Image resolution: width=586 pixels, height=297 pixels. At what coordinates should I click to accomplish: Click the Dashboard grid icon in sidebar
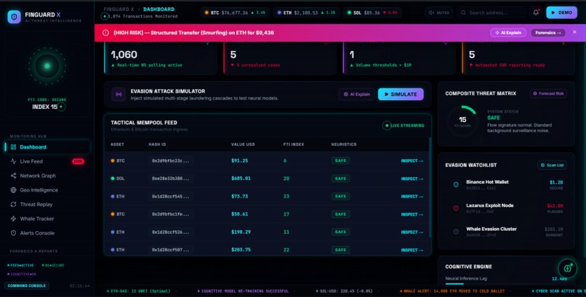(14, 147)
